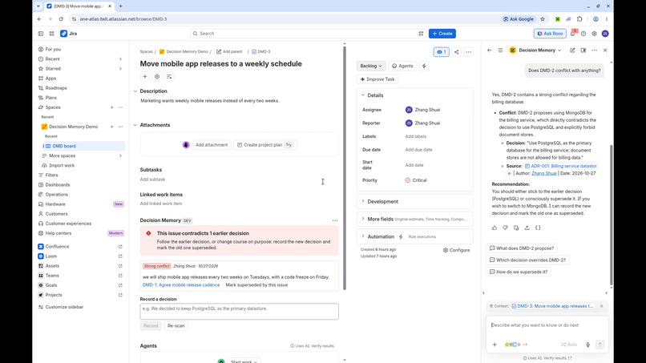Click the blue Create button
Image resolution: width=646 pixels, height=363 pixels.
click(x=442, y=34)
